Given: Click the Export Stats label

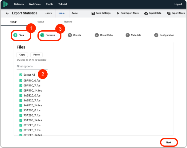Looking at the screenshot, I should click(178, 13).
